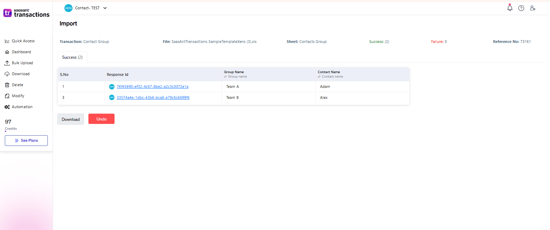Click Xero icon beside Team B response
The image size is (550, 230).
(112, 97)
